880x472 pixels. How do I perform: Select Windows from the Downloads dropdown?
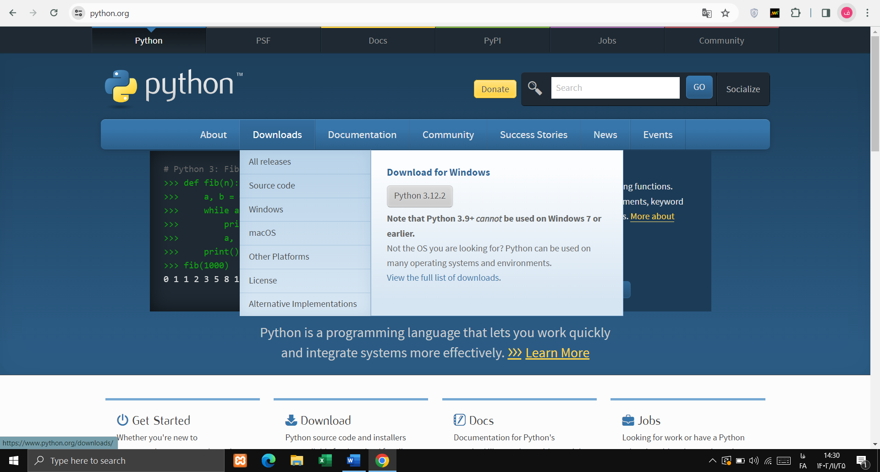tap(266, 209)
